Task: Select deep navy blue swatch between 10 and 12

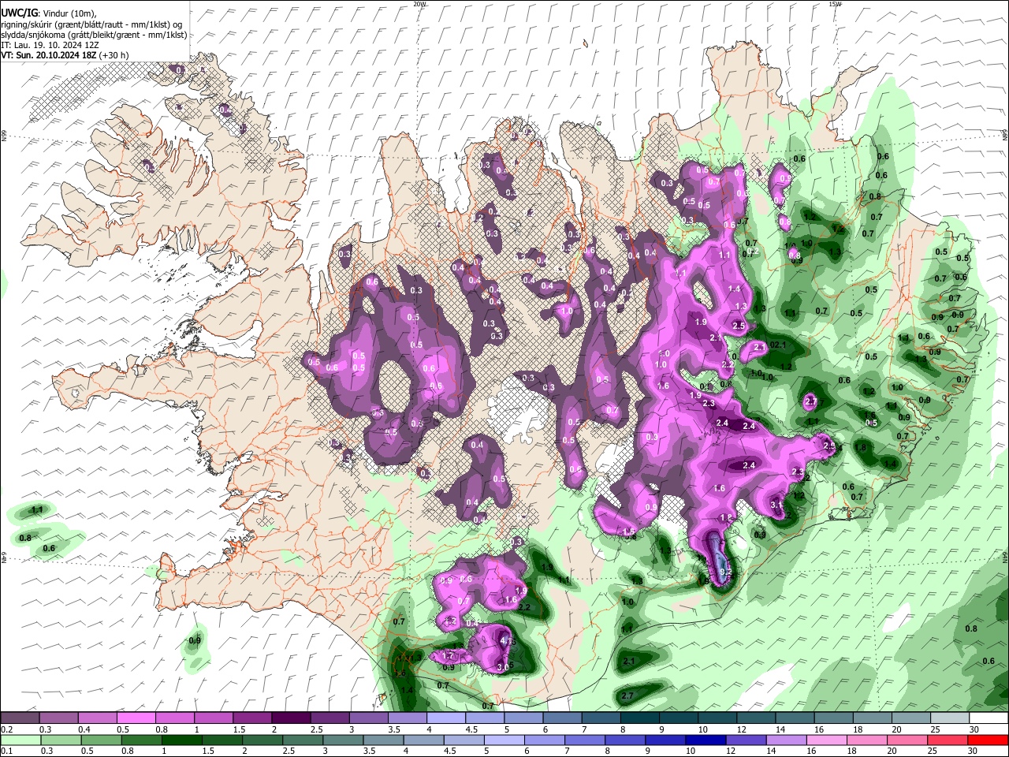Action: pyautogui.click(x=706, y=740)
